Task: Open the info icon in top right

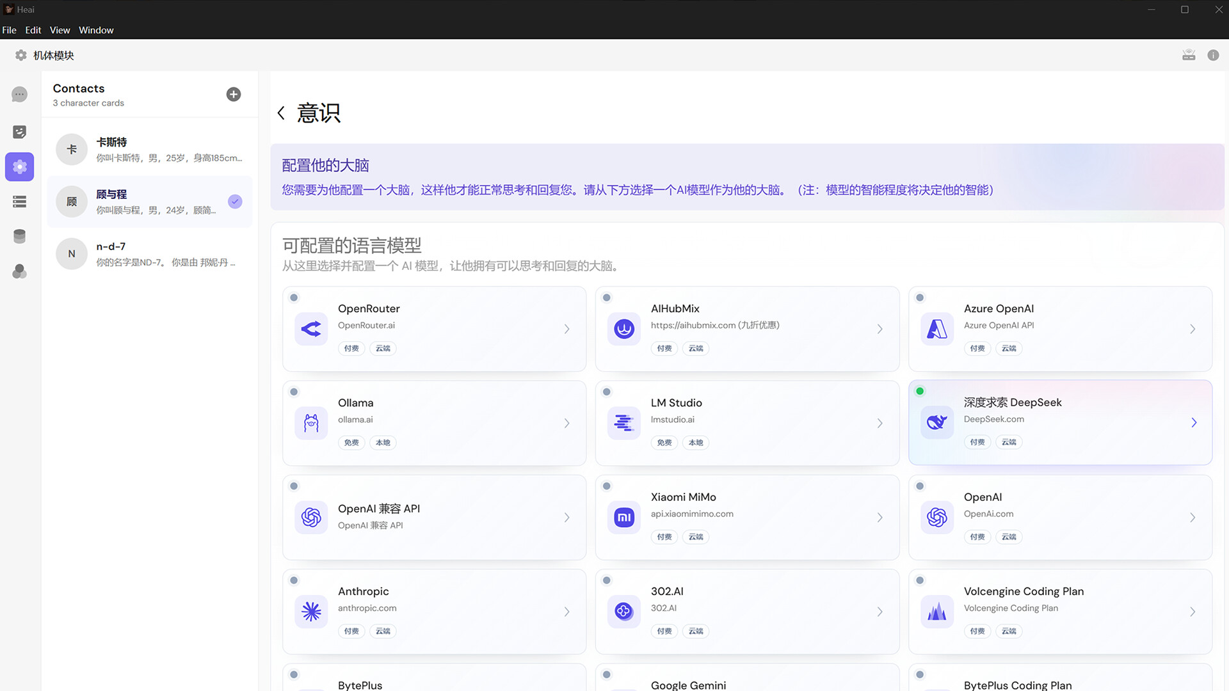Action: 1213,55
